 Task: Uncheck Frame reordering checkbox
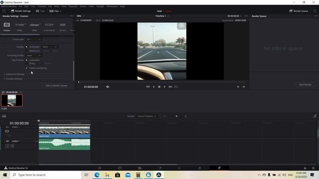click(26, 68)
